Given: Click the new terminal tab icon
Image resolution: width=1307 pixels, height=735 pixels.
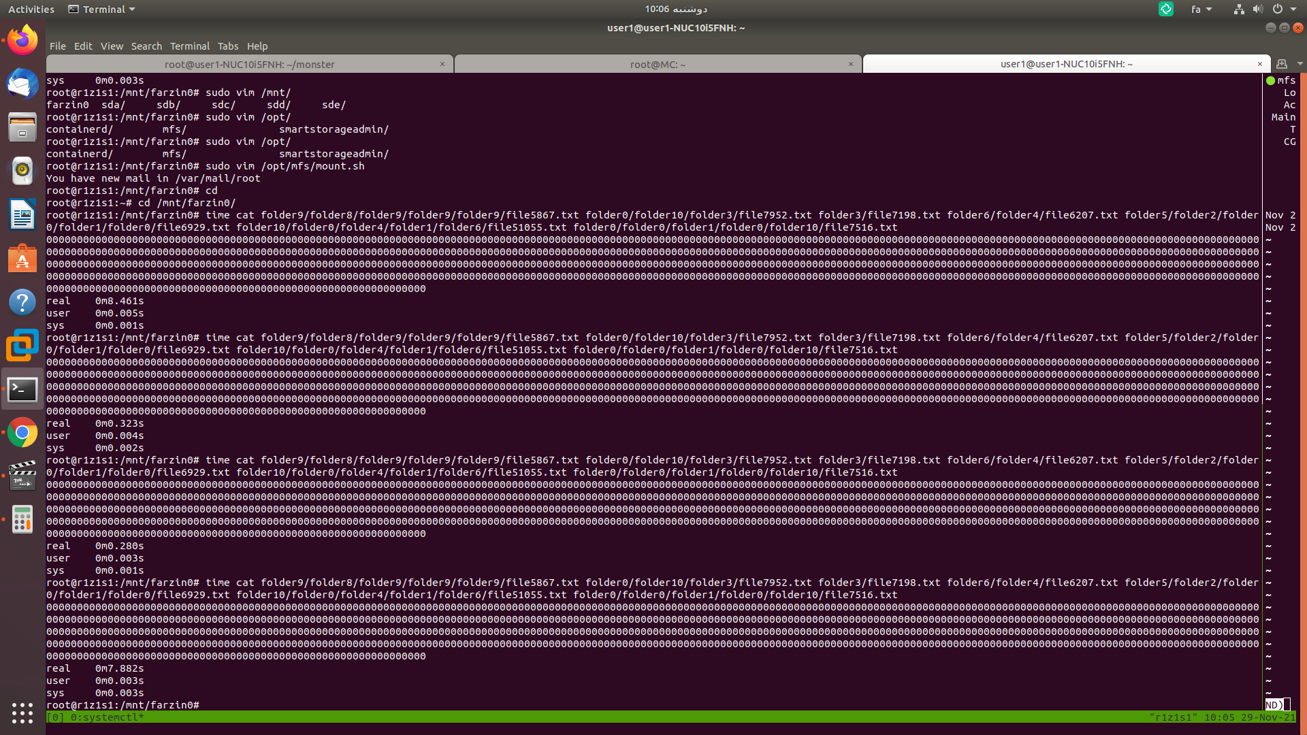Looking at the screenshot, I should (1282, 64).
